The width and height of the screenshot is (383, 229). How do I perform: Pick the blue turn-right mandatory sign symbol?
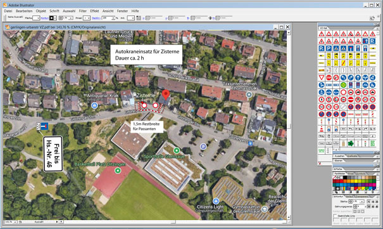tap(351, 77)
